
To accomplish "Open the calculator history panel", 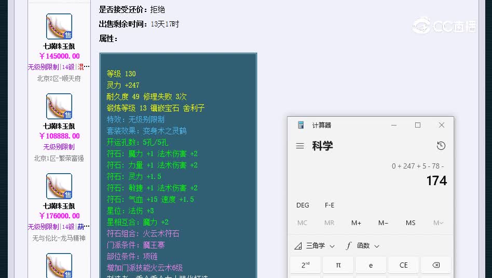I will 441,146.
